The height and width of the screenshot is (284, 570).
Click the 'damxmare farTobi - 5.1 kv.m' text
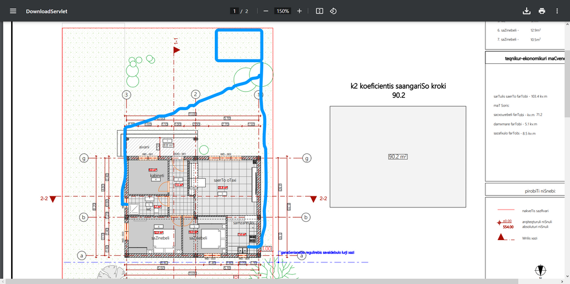click(x=515, y=124)
